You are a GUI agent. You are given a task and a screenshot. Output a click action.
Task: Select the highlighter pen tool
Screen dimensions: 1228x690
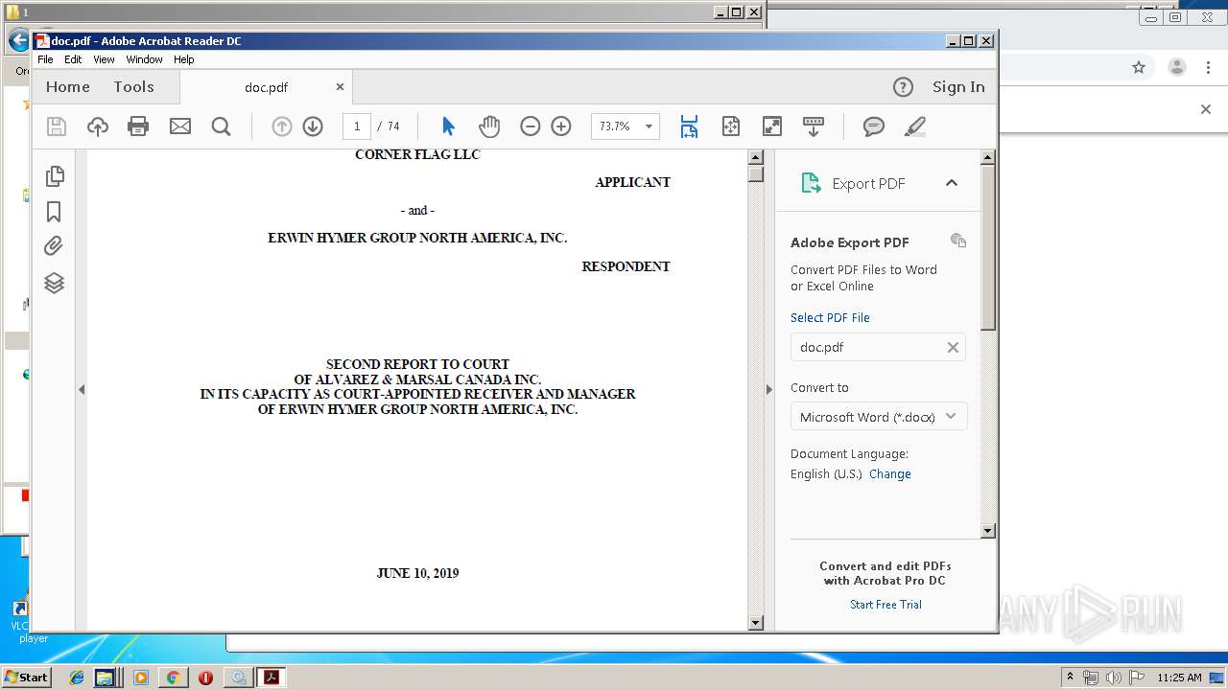point(915,126)
